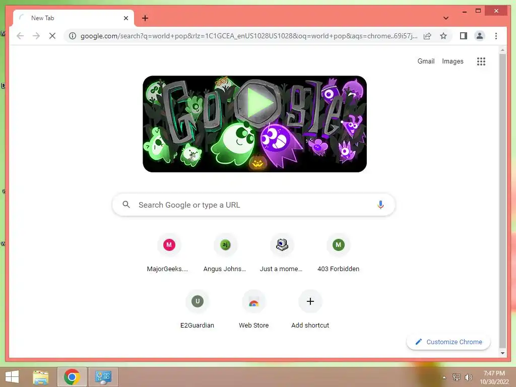Click the scrollbar down arrow
The image size is (516, 387).
click(502, 353)
